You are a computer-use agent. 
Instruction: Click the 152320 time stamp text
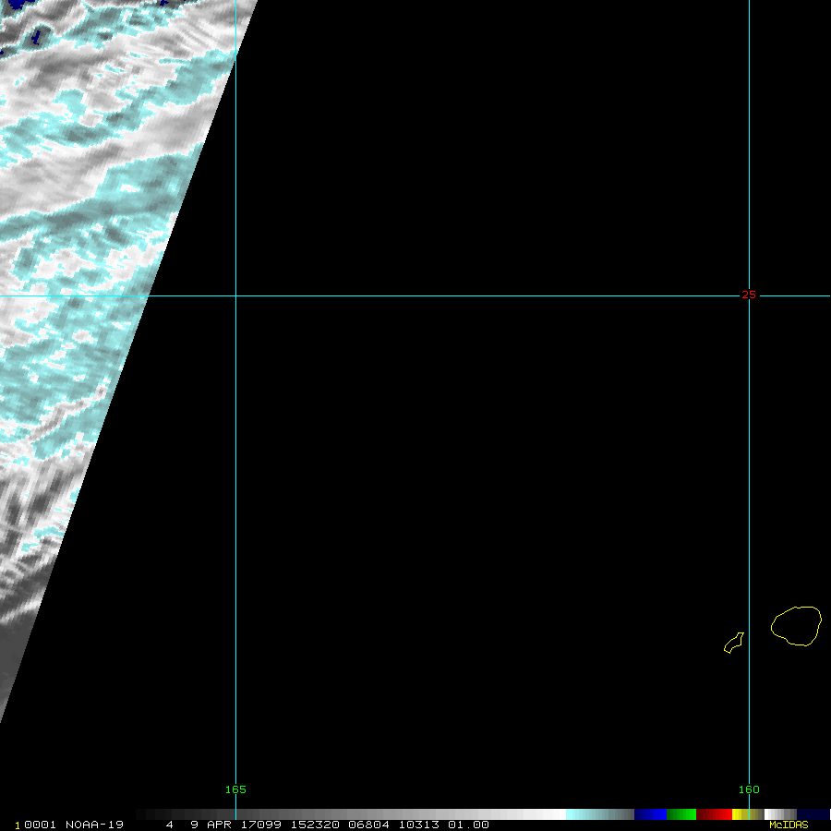coord(314,825)
